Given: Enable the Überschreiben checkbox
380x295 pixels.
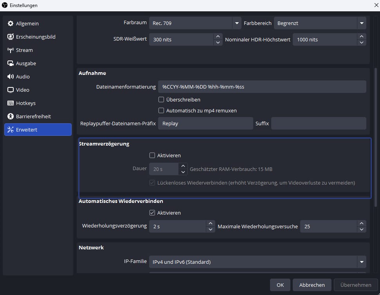Looking at the screenshot, I should click(x=161, y=100).
